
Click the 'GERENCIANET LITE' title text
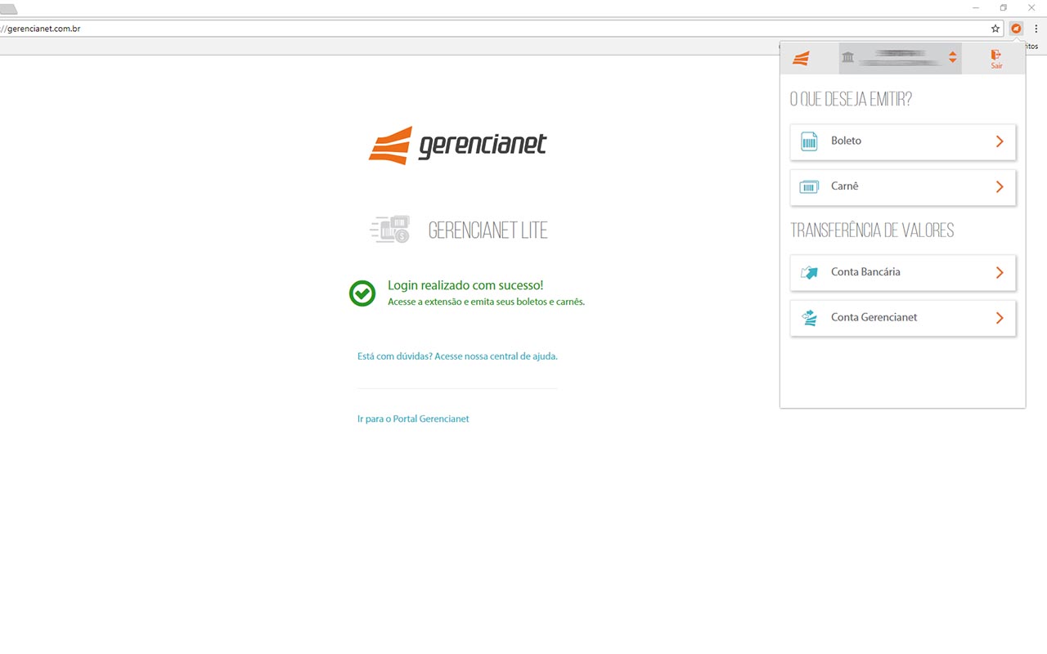[488, 231]
